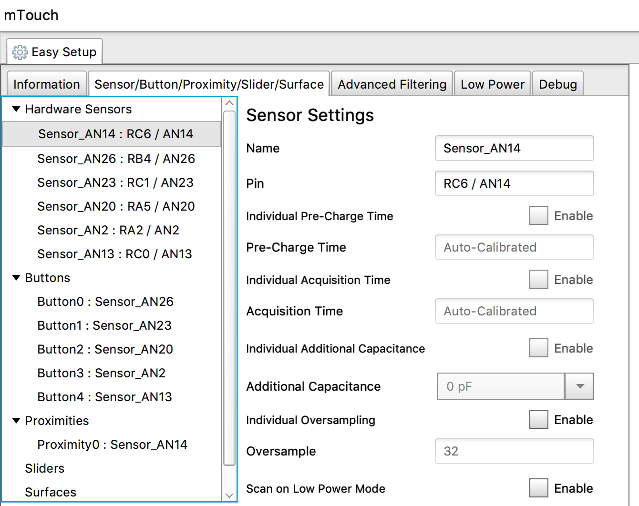Enable Individual Additional Capacitance
Viewport: 639px width, 506px height.
coord(538,348)
